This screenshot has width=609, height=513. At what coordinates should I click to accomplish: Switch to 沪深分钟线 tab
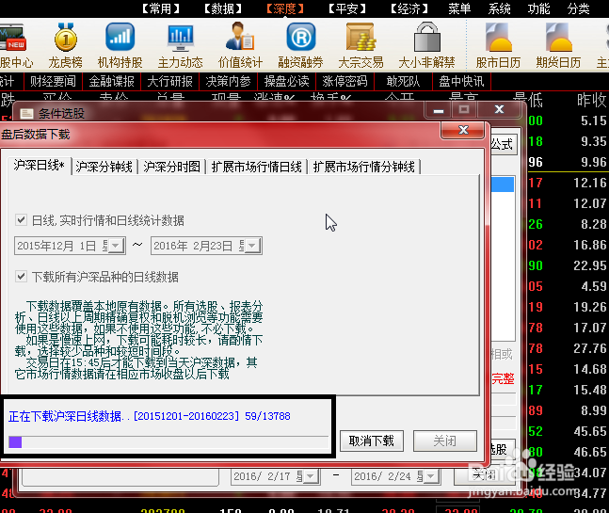[x=104, y=167]
